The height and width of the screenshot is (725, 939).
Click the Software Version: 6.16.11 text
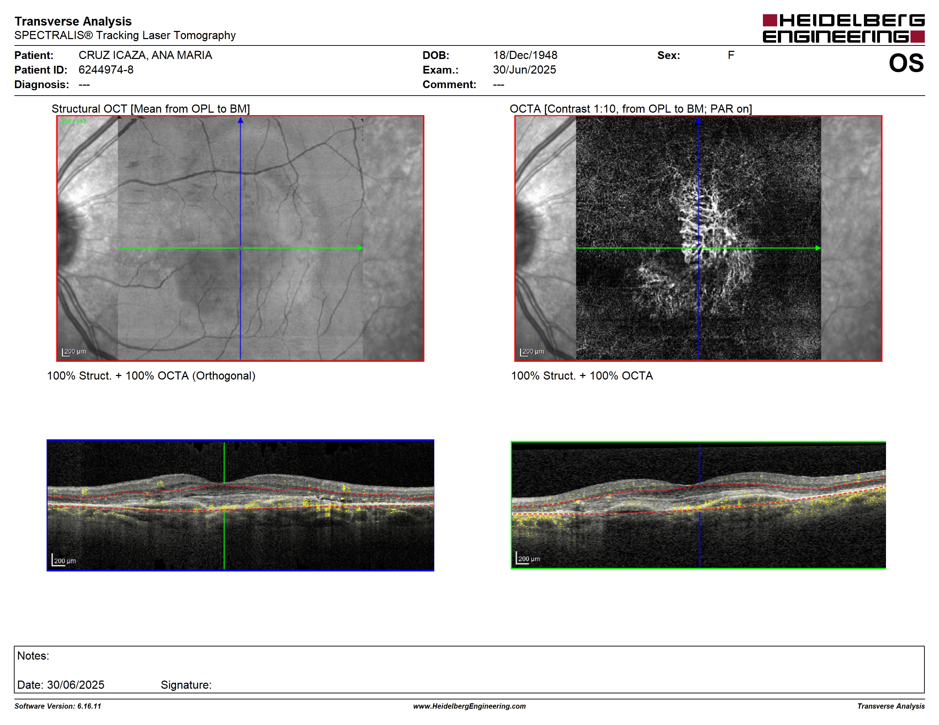pyautogui.click(x=58, y=706)
